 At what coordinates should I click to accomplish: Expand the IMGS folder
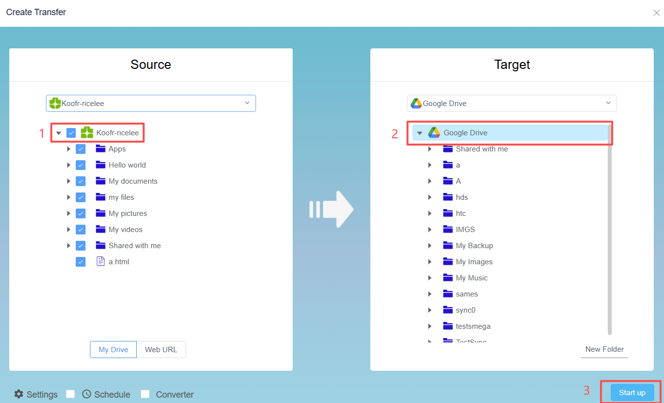tap(429, 229)
